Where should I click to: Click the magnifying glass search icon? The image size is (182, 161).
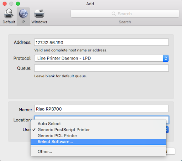114,13
